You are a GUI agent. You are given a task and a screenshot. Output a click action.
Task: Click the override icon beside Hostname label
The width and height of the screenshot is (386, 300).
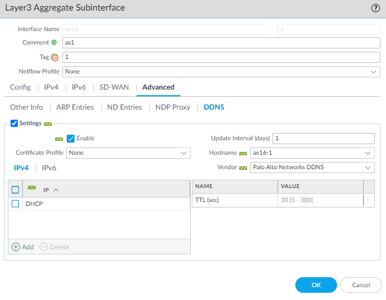point(243,153)
